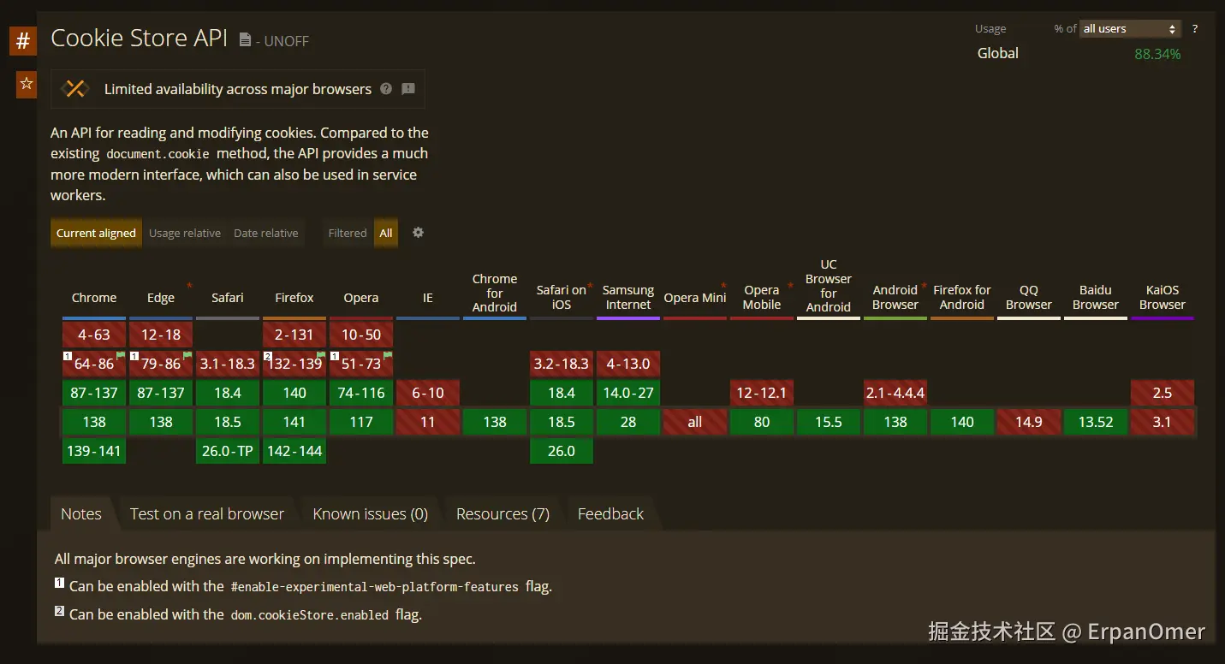Click the Firefox for Android 140 cell

[x=962, y=422]
